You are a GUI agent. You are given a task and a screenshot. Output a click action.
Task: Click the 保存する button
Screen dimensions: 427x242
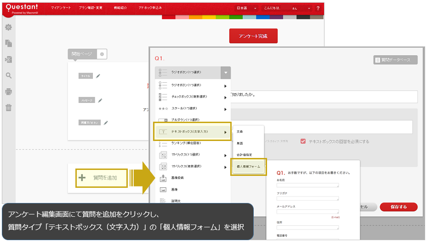coord(399,207)
